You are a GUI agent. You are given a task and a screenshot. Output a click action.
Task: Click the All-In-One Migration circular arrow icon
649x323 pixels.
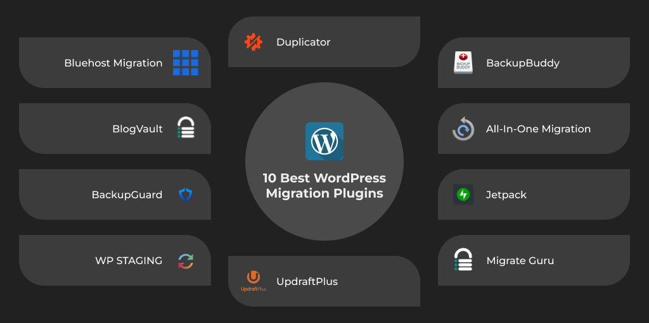point(463,129)
